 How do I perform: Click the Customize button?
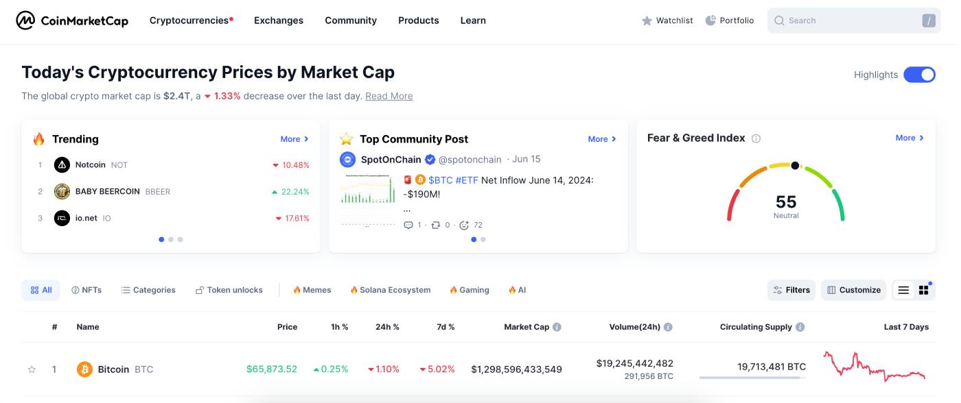pos(854,290)
